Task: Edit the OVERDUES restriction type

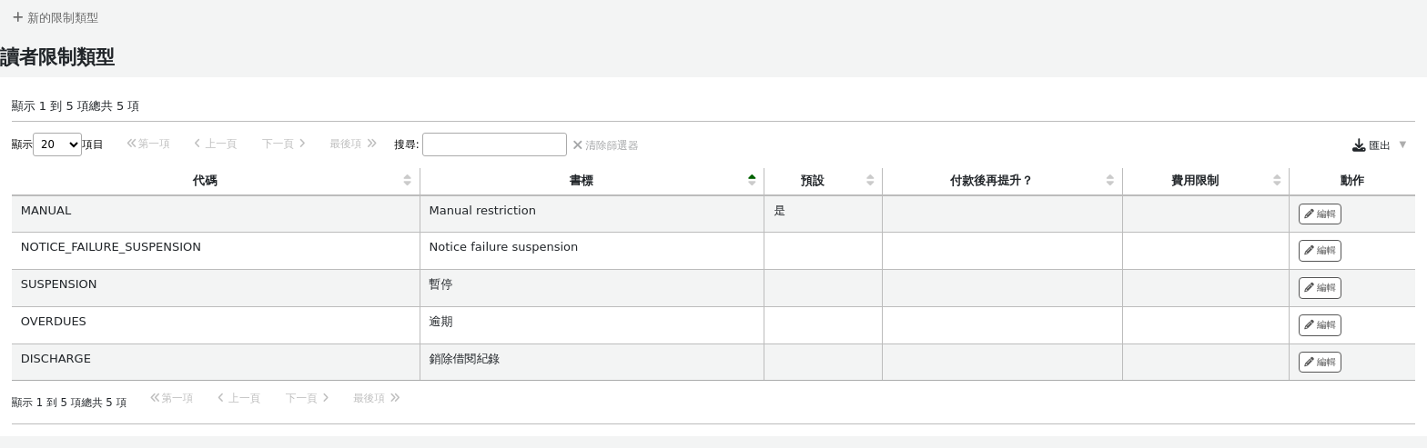Action: pos(1320,325)
